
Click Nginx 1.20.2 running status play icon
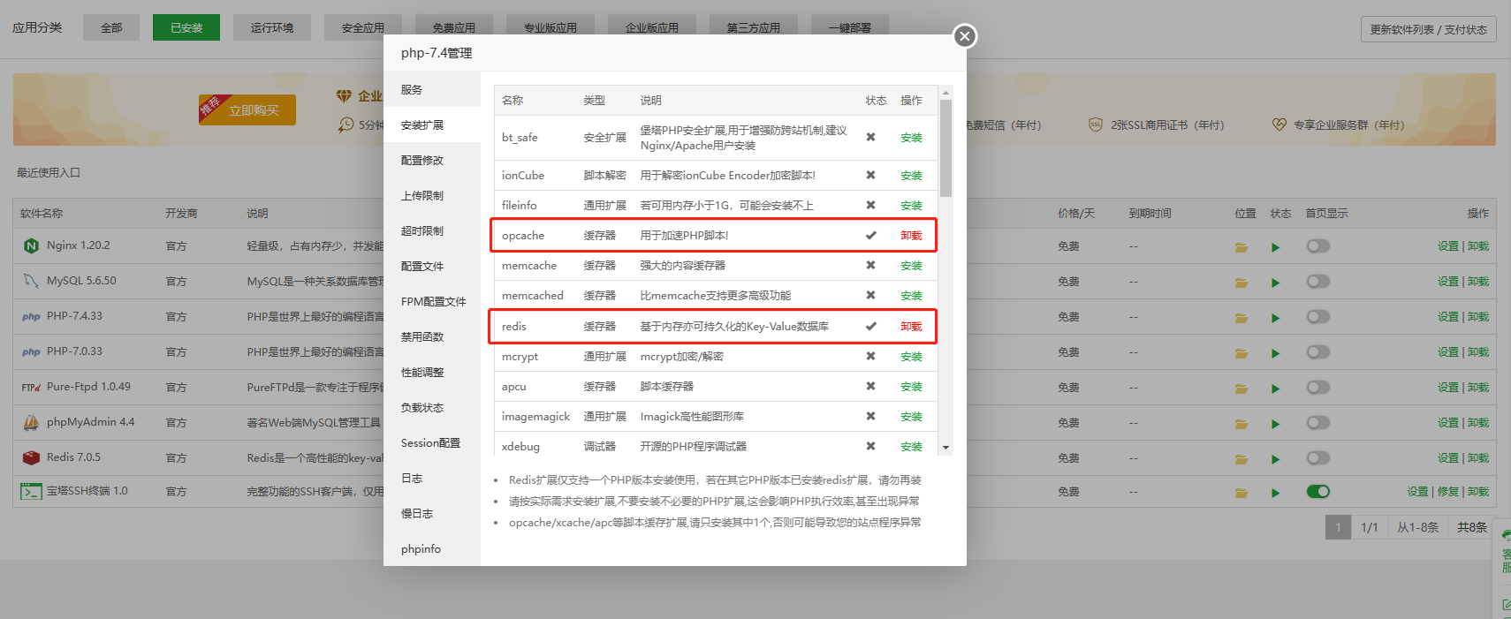pyautogui.click(x=1276, y=247)
